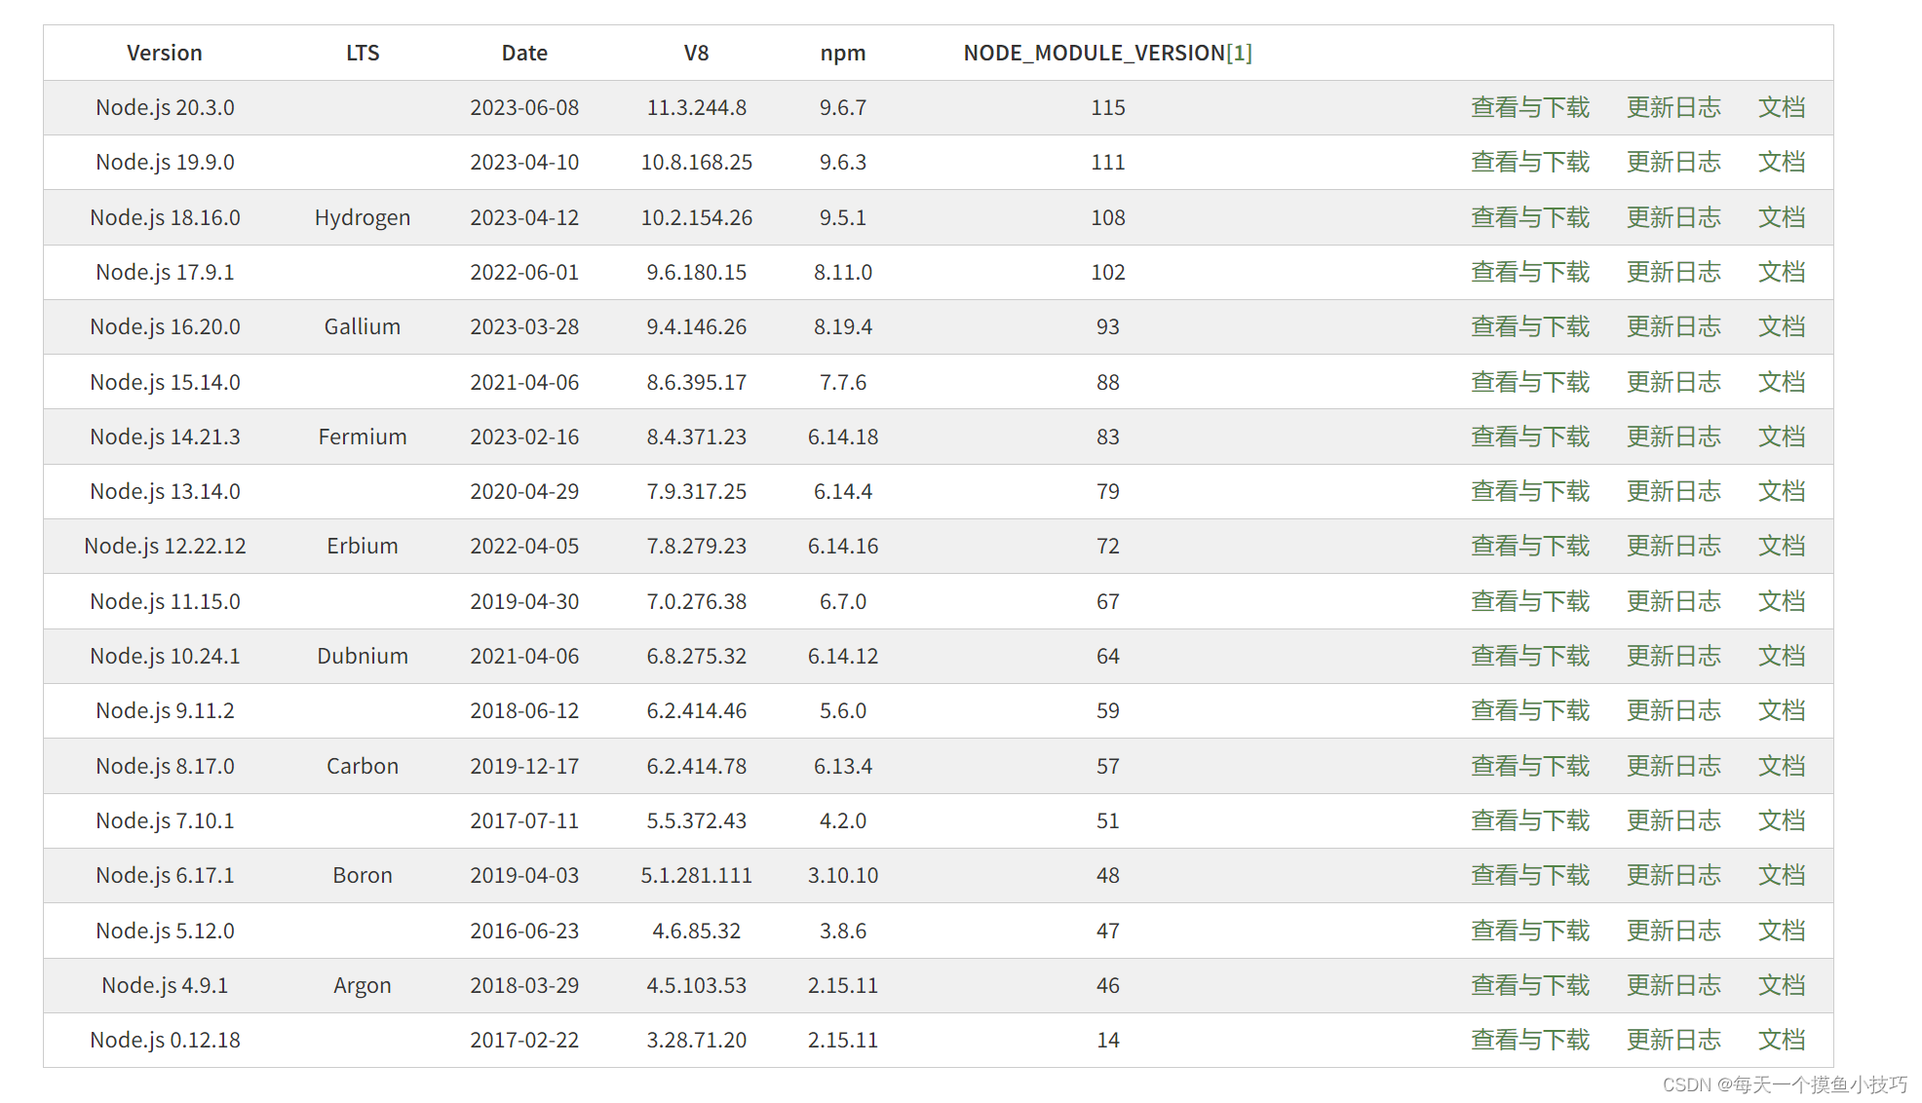Image resolution: width=1922 pixels, height=1103 pixels.
Task: Click the Node.js 16.20.0 version cell
Action: coord(165,326)
